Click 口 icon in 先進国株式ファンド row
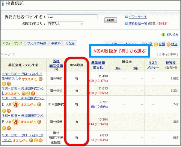 coord(24,93)
